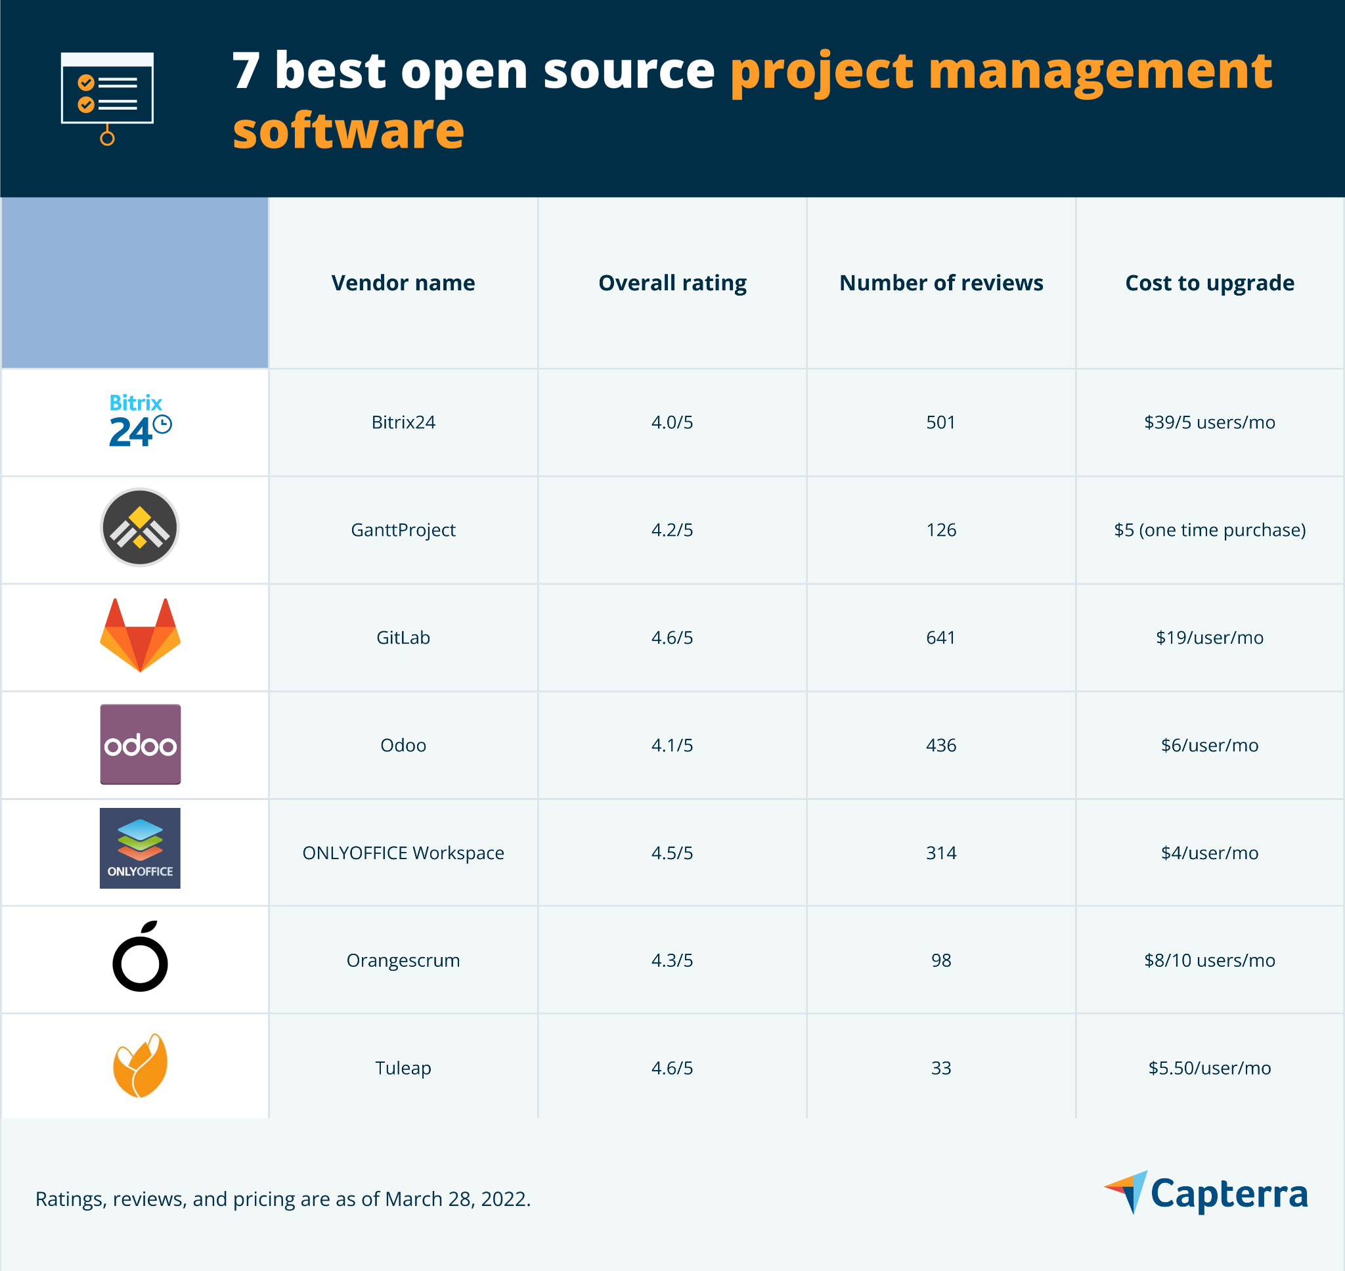Click the $39/5 users/mo price cell

coord(1209,422)
